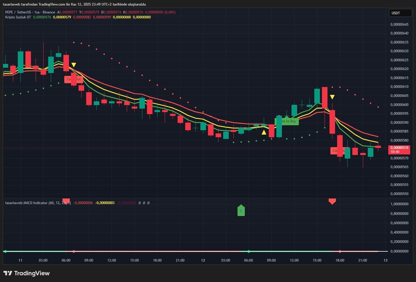Click the red sell marker over the MACD indicator title
Screen dimensions: 416x282
click(x=66, y=201)
